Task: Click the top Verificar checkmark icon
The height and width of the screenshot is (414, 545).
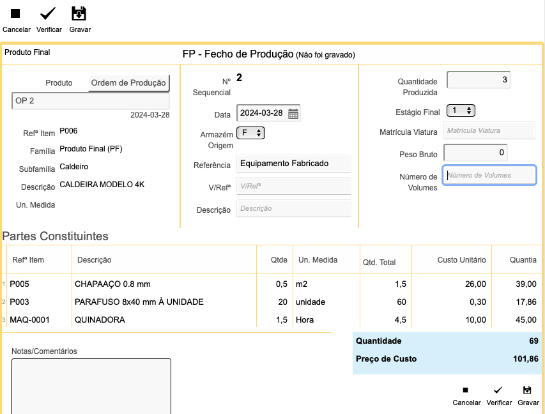Action: (48, 13)
